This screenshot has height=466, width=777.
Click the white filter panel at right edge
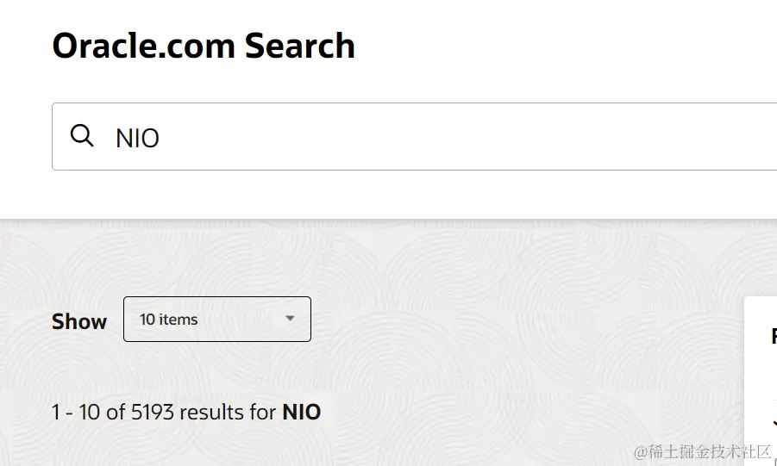(761, 382)
